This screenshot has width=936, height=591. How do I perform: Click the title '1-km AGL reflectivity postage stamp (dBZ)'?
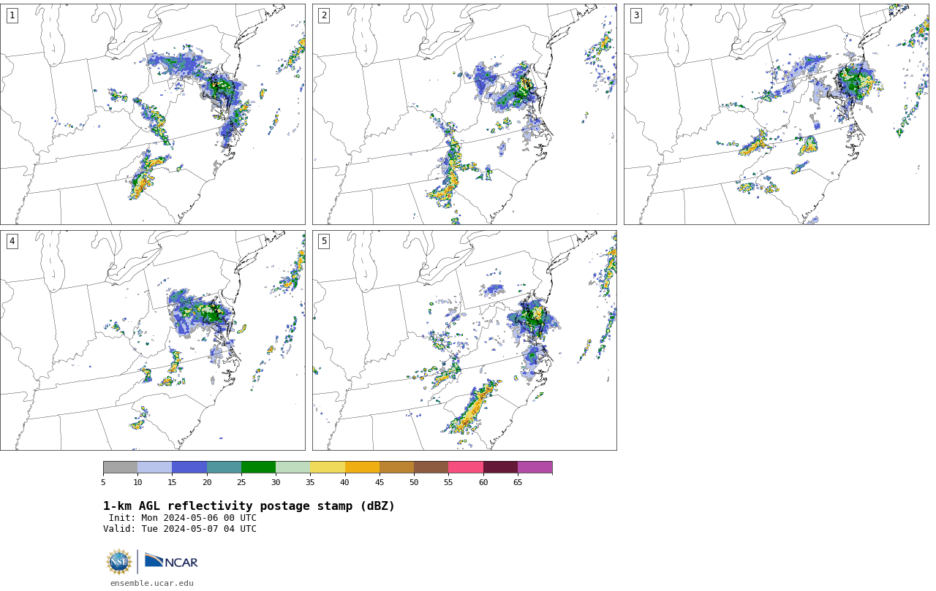[249, 506]
